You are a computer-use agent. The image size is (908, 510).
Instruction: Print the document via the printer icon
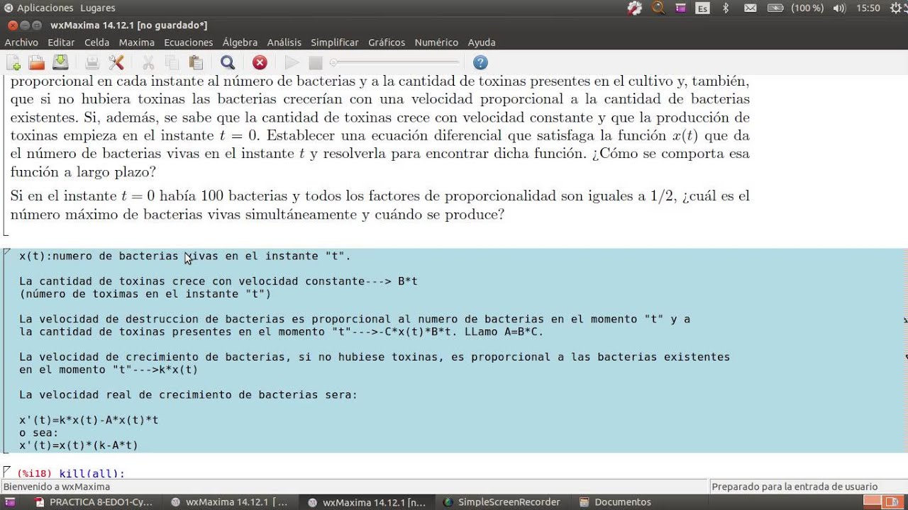(92, 62)
